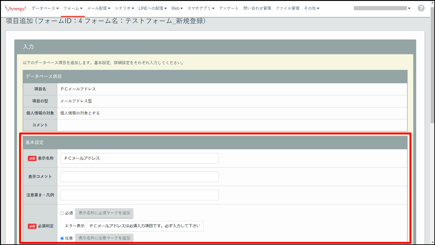Image resolution: width=435 pixels, height=245 pixels.
Task: Select the 任意 radio button
Action: tap(62, 238)
